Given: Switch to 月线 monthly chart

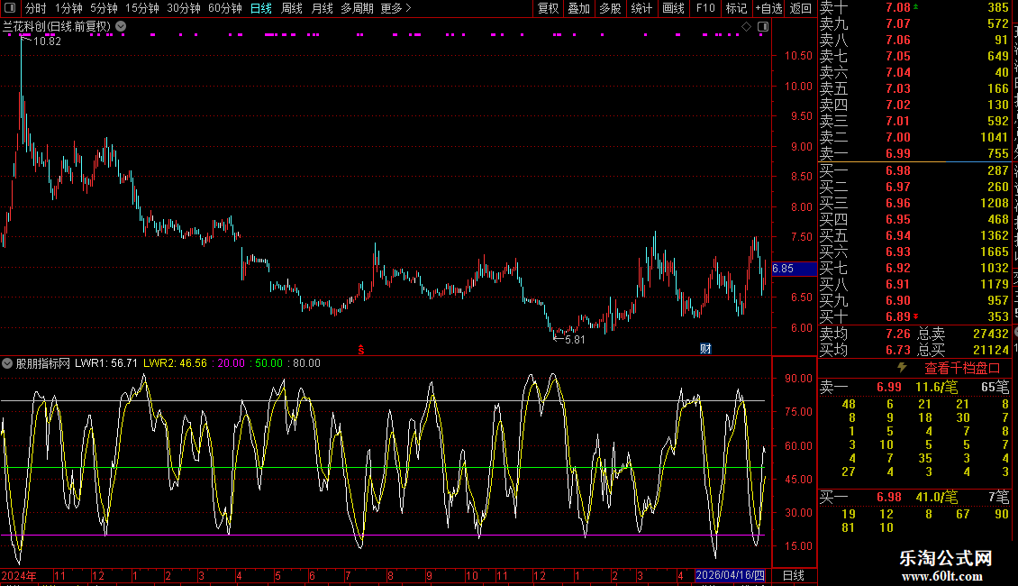Looking at the screenshot, I should 322,8.
